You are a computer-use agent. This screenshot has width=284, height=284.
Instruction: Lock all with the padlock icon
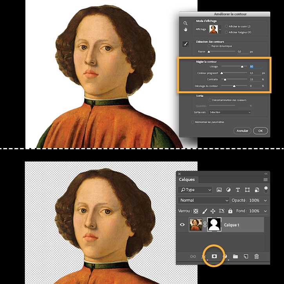(230, 211)
